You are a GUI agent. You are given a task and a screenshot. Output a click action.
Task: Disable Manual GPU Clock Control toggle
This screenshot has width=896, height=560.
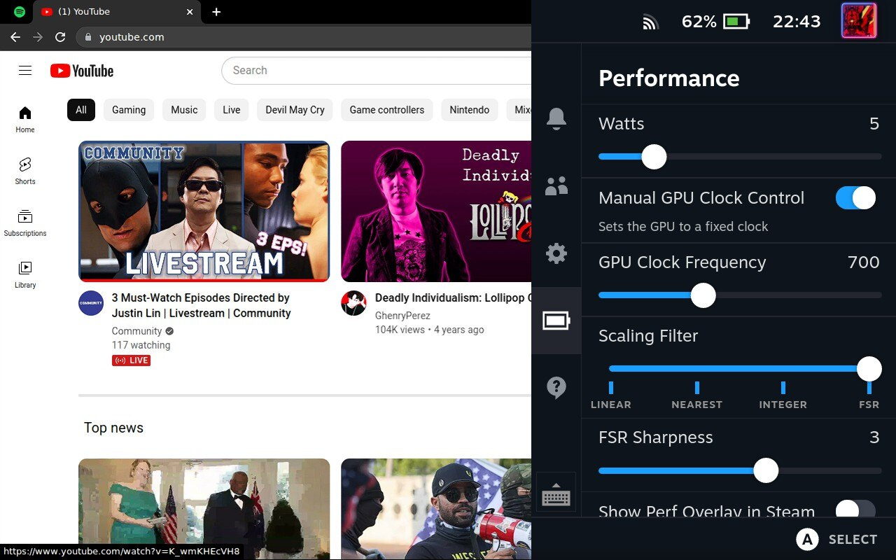click(855, 198)
